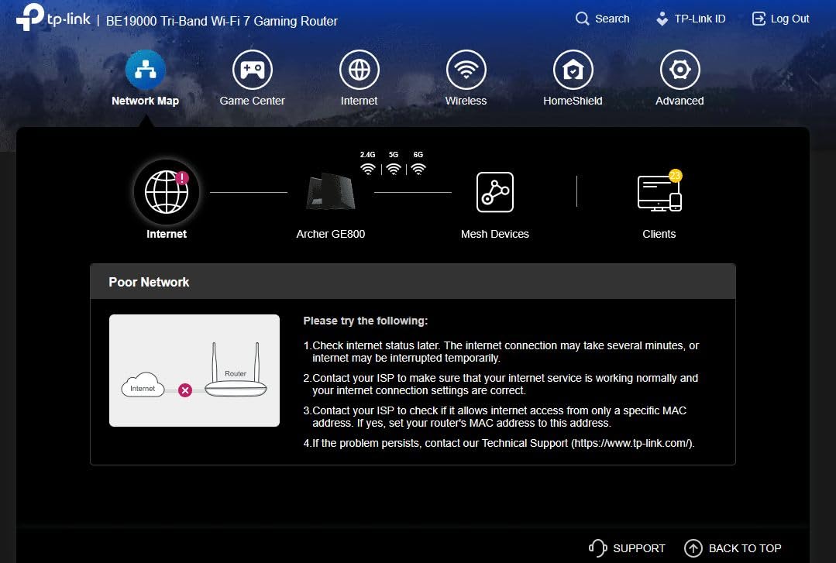This screenshot has height=563, width=836.
Task: Select the Archer GE800 router image
Action: 331,192
